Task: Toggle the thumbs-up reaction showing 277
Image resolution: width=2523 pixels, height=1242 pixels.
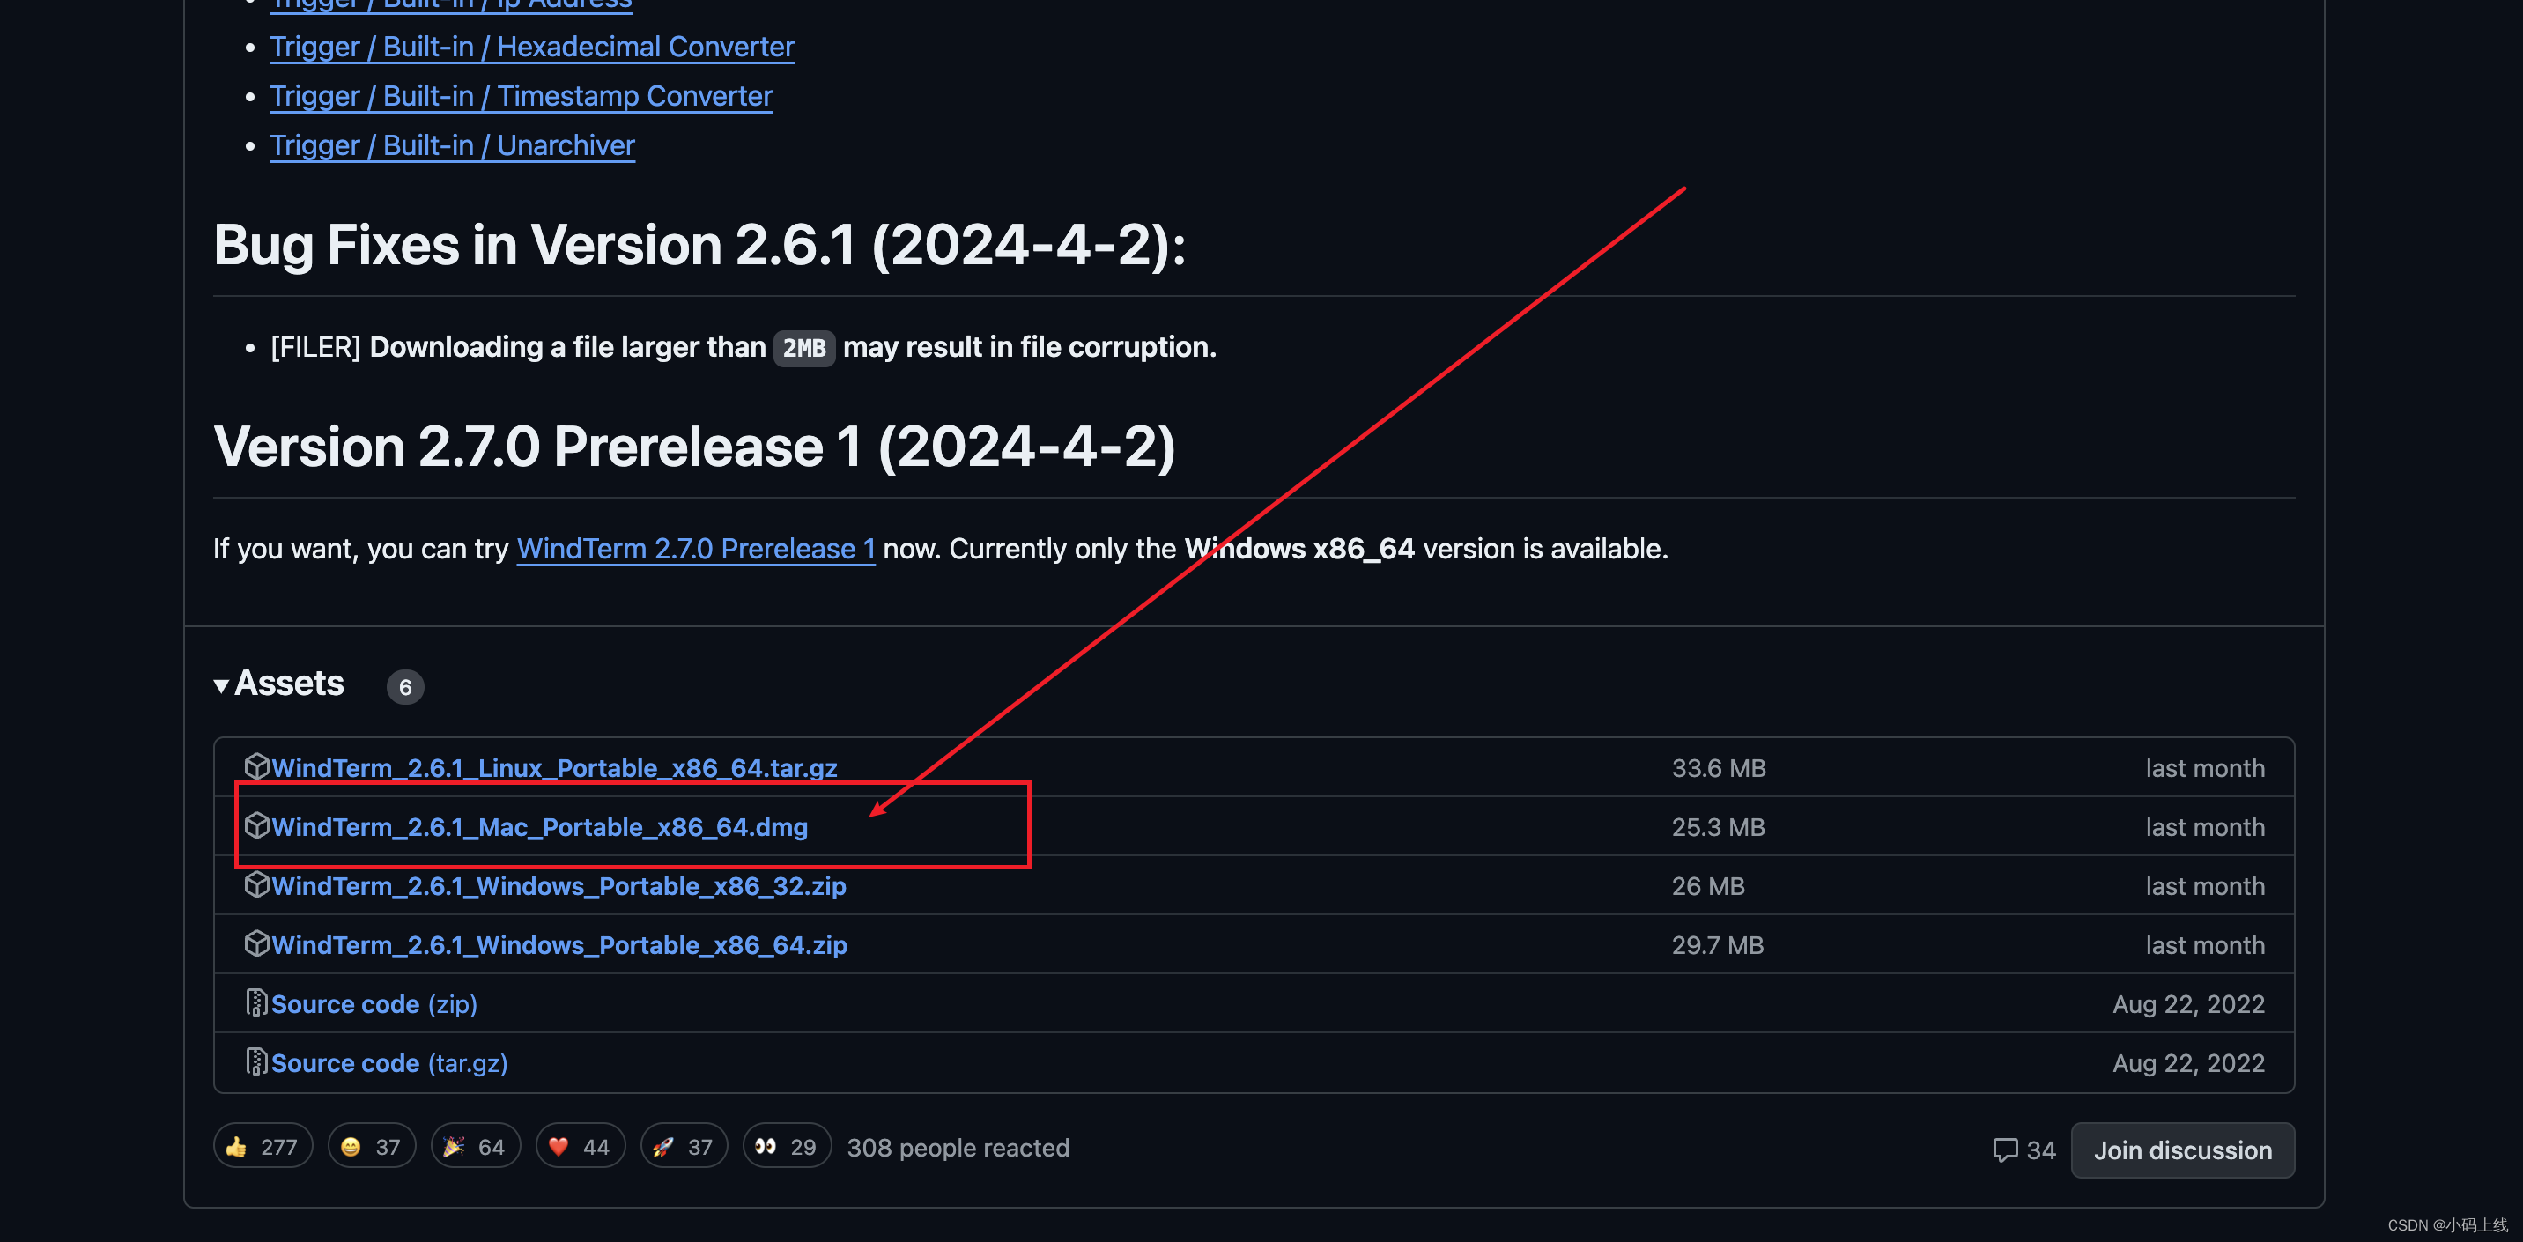Action: coord(263,1146)
